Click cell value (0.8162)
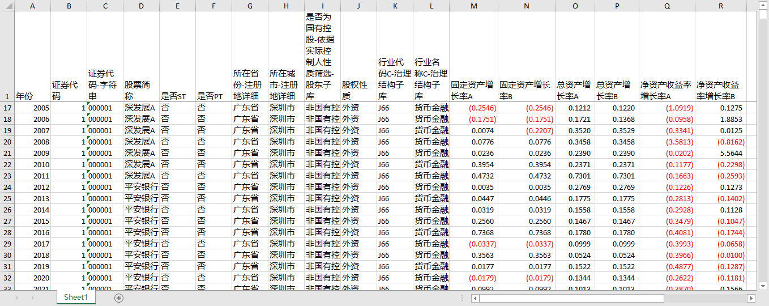 (x=720, y=142)
